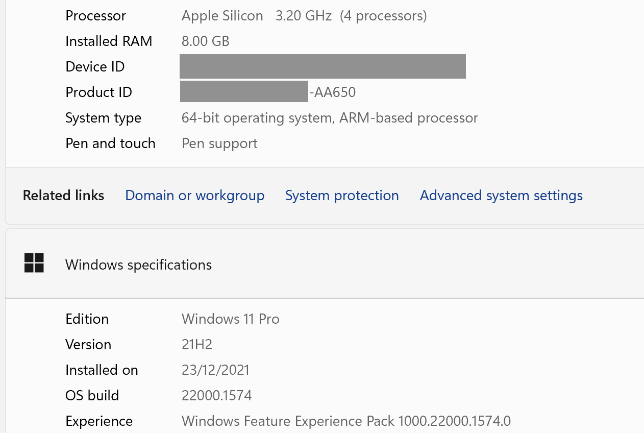Open Advanced system settings
This screenshot has height=433, width=644.
coord(501,196)
